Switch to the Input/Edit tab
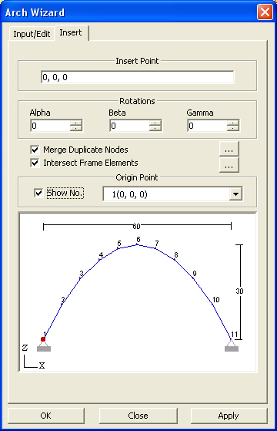This screenshot has height=431, width=277. (x=32, y=34)
